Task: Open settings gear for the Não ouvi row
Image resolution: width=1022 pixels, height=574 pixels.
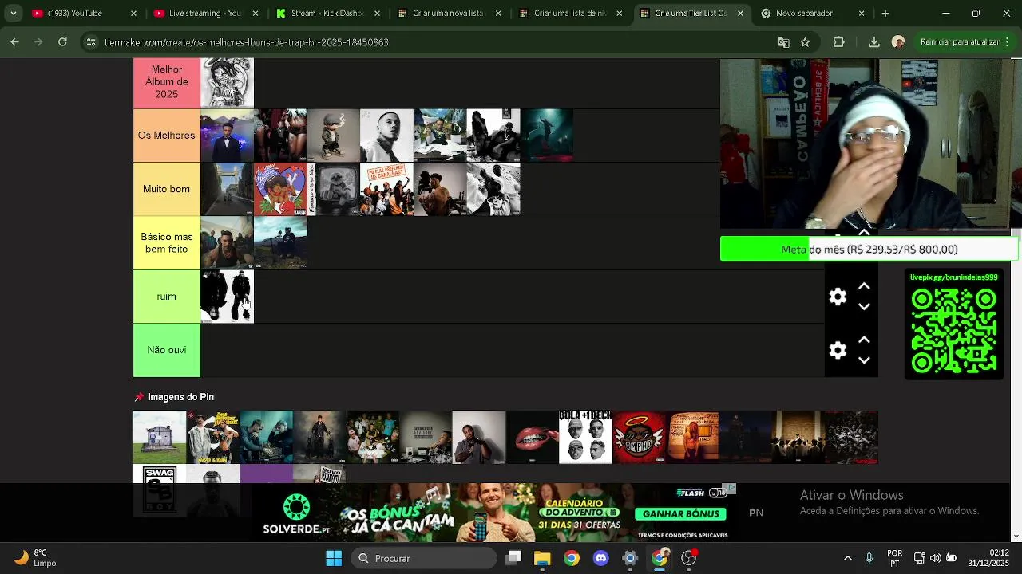Action: [x=838, y=350]
